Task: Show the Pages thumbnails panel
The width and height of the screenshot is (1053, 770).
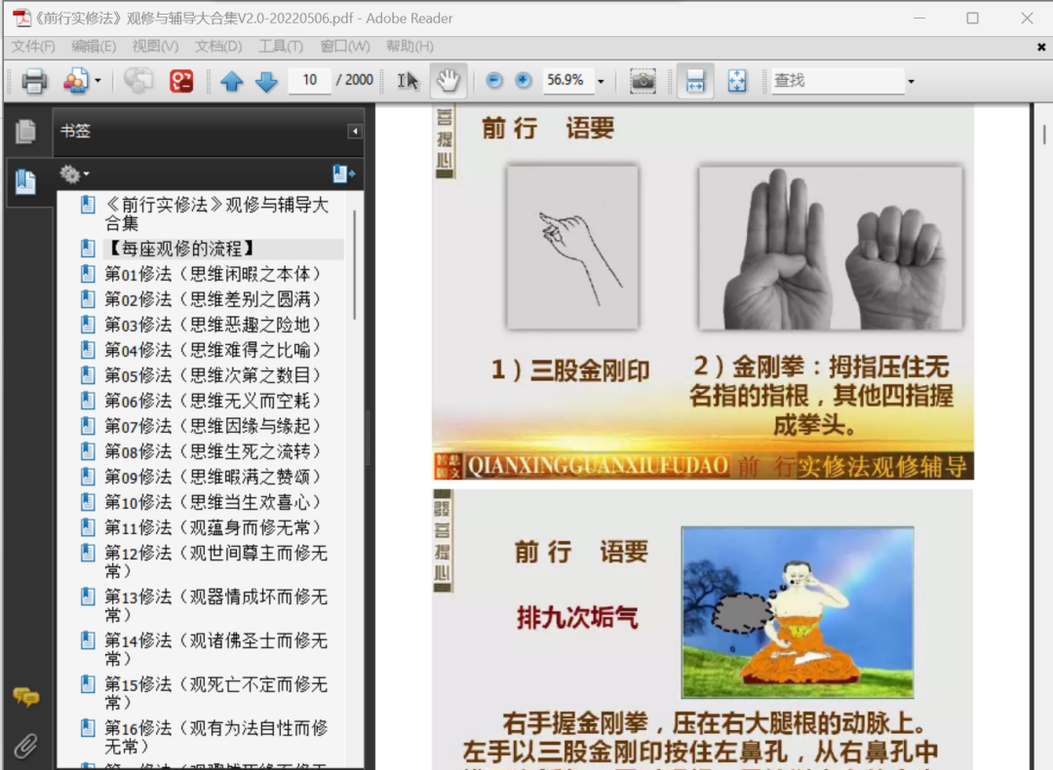Action: tap(25, 131)
